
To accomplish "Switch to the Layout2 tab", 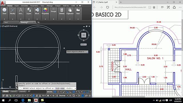I will click(22, 91).
